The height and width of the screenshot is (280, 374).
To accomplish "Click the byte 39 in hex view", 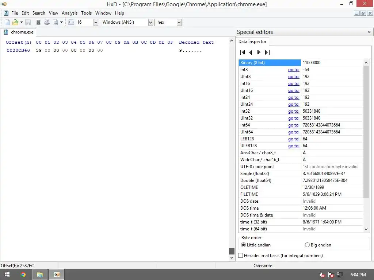I will pos(39,50).
